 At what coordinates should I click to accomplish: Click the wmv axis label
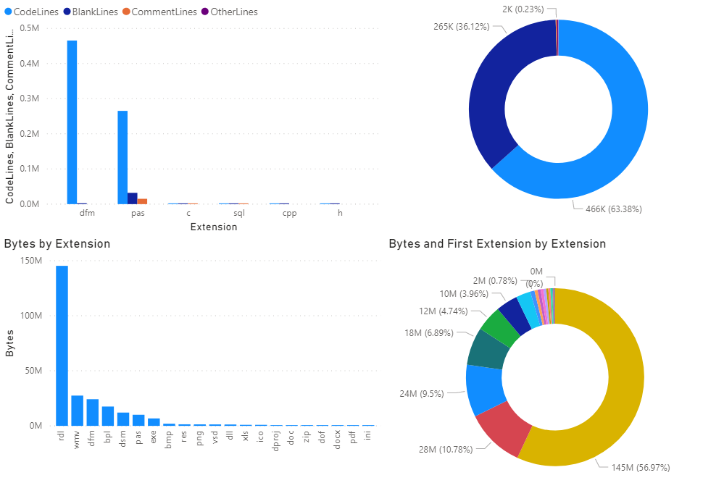[77, 440]
